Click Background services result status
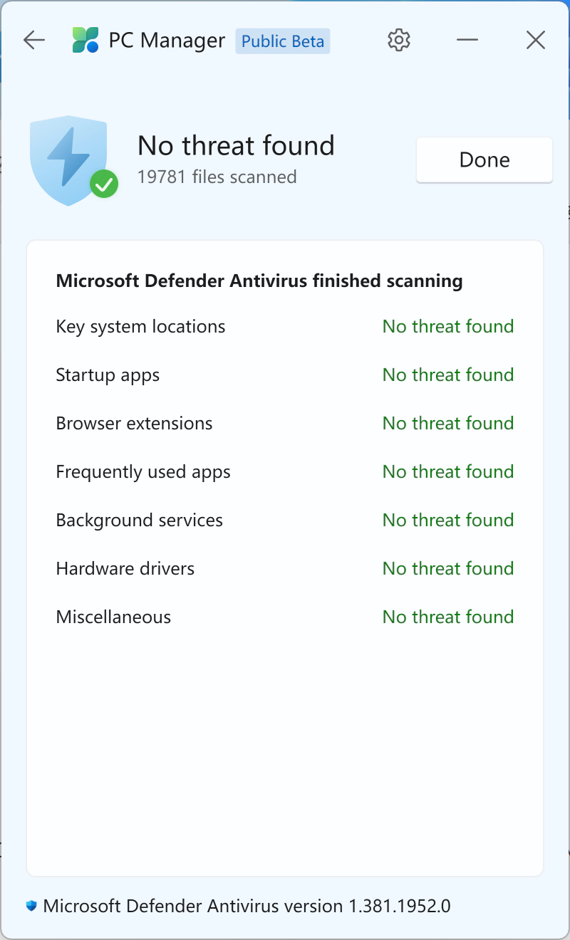Image resolution: width=570 pixels, height=940 pixels. pos(448,520)
